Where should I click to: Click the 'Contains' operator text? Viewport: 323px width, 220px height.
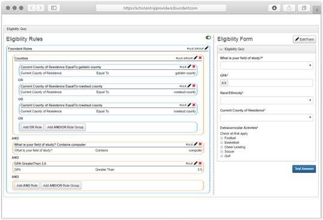pyautogui.click(x=102, y=150)
